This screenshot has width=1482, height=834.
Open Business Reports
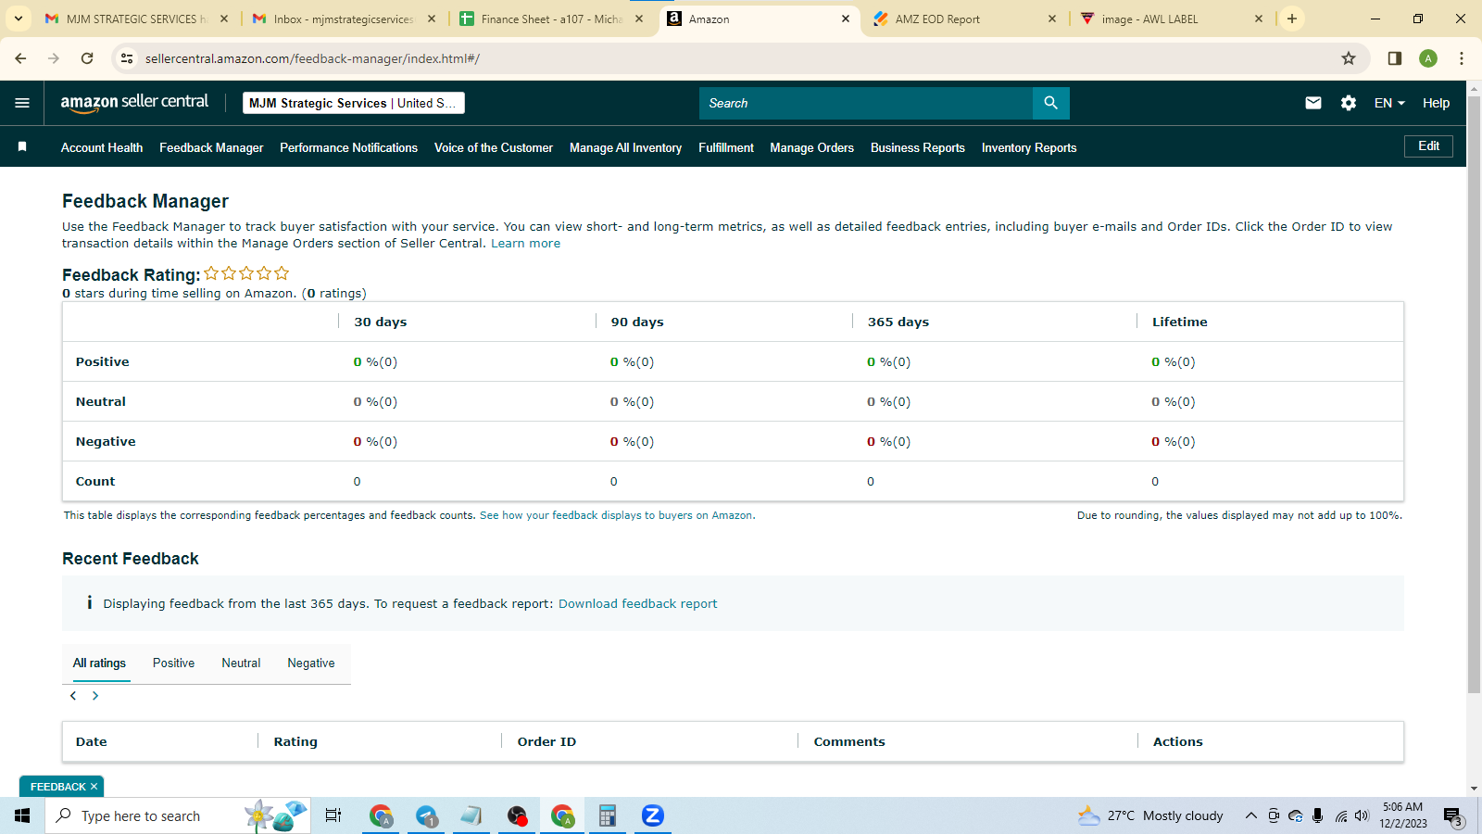click(918, 147)
